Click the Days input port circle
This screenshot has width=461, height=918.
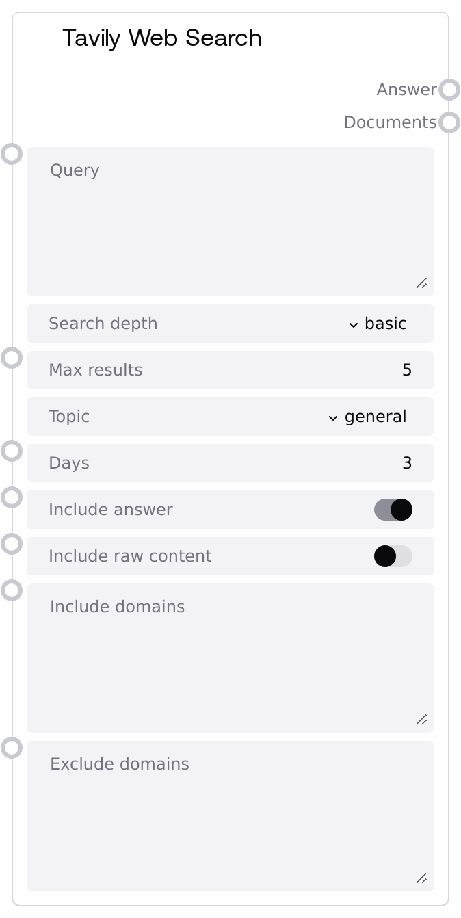(x=12, y=451)
